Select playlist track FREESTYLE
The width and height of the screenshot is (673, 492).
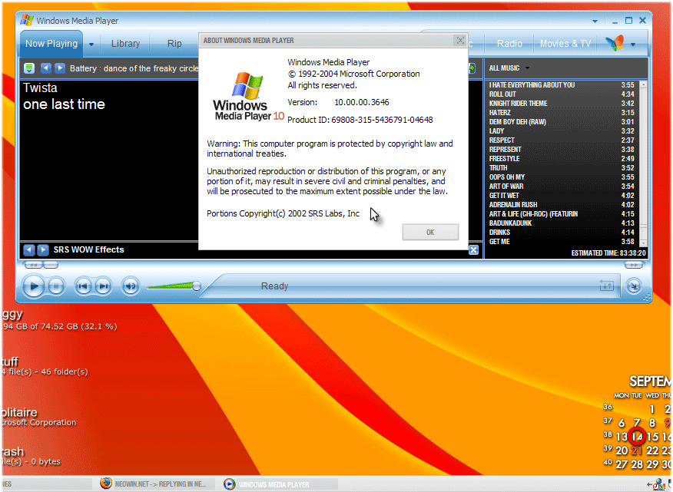pyautogui.click(x=562, y=159)
